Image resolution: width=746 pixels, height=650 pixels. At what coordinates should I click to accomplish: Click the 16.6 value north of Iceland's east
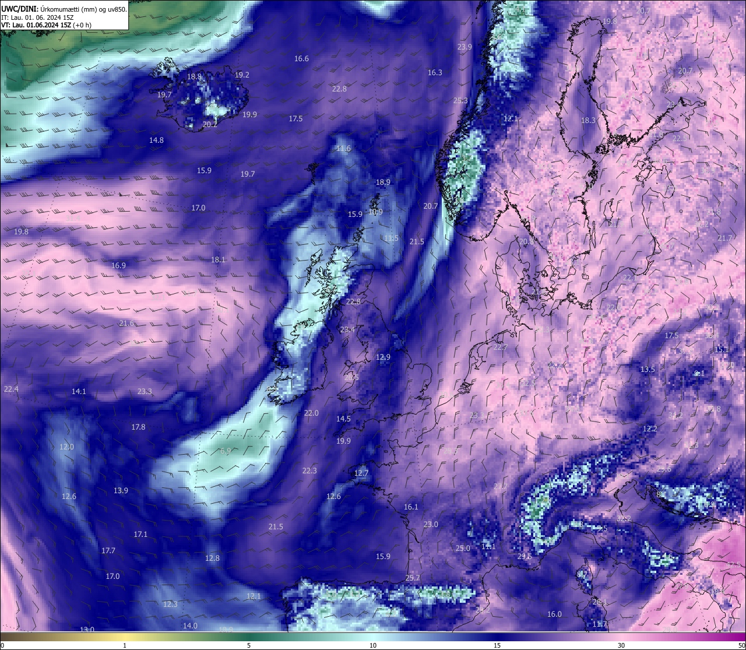coord(301,59)
